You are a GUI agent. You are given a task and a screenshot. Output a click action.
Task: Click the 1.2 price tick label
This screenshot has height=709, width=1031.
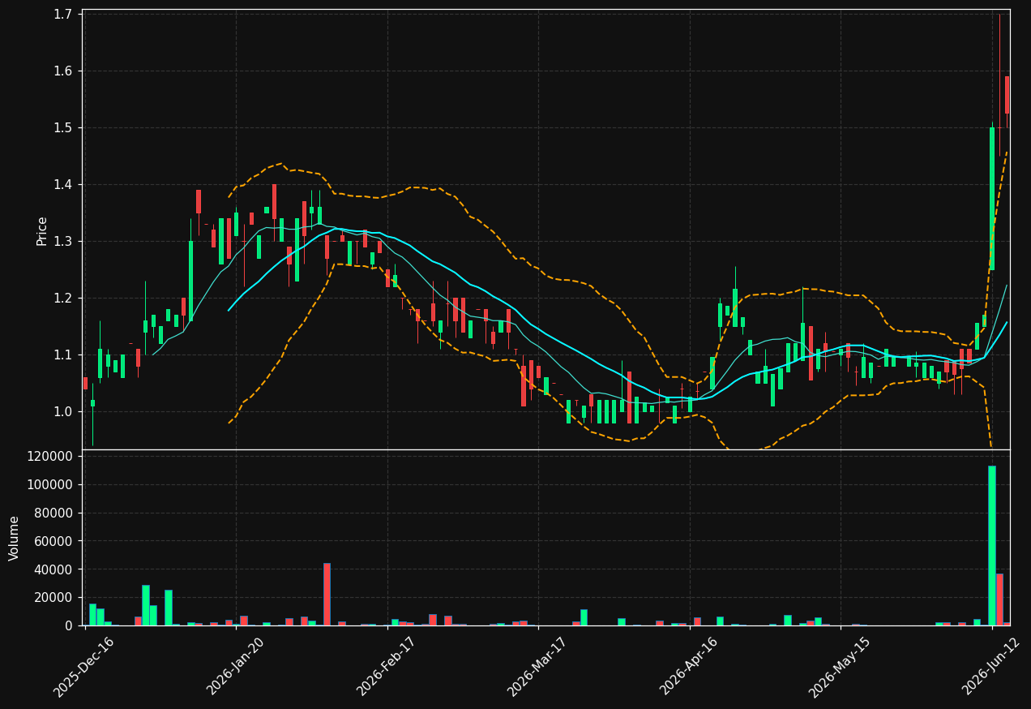click(62, 299)
